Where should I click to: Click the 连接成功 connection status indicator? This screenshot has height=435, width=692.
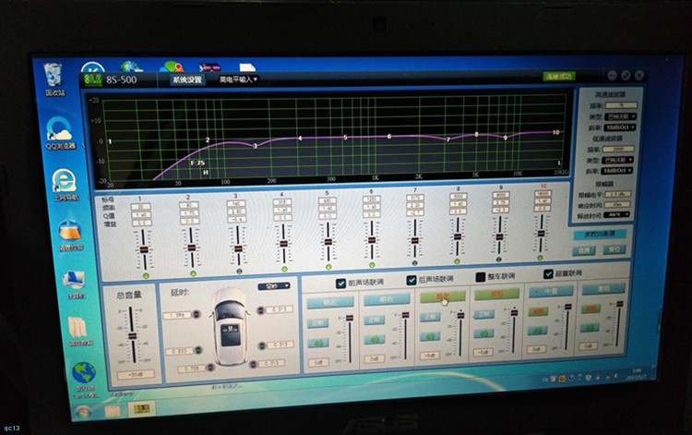pyautogui.click(x=559, y=76)
